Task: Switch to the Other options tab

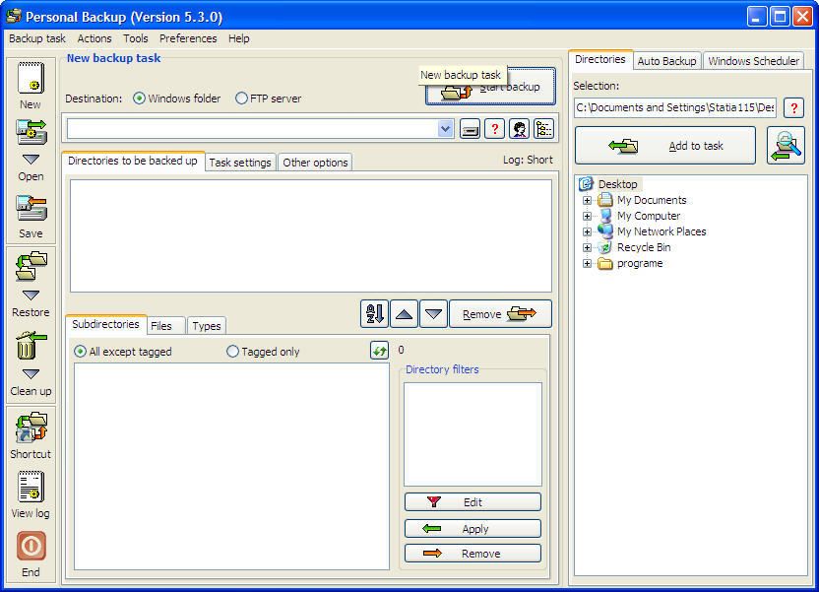Action: [x=315, y=163]
